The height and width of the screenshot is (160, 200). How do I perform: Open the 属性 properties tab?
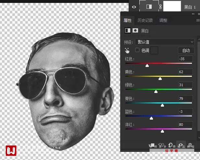pos(127,20)
